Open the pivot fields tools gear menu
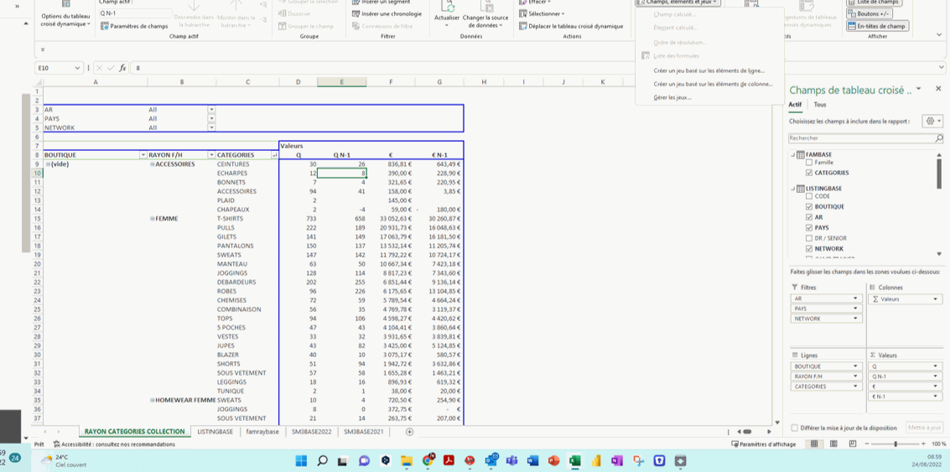This screenshot has height=472, width=950. (932, 122)
